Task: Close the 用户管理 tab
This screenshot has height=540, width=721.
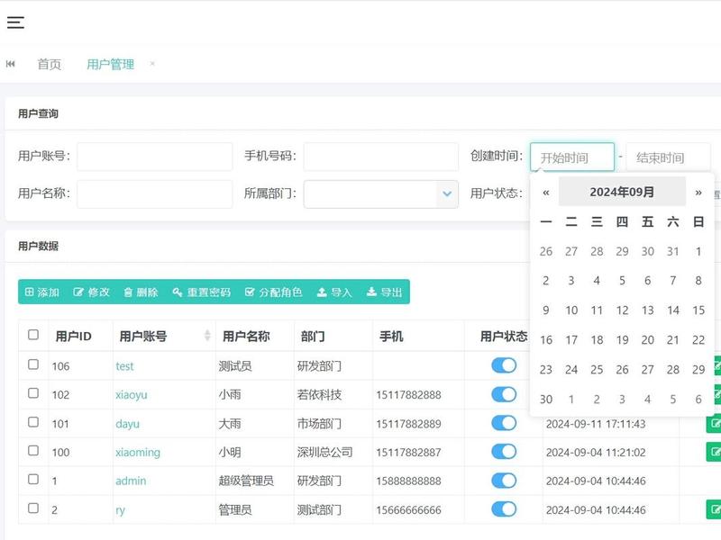Action: click(x=152, y=63)
